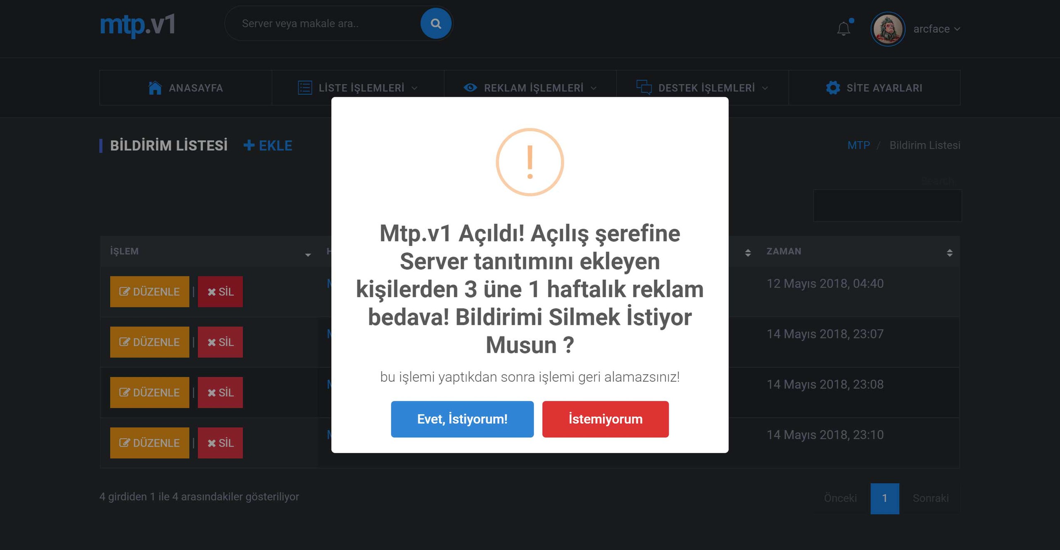Click DÜZENLE for 14 Mayıs 2018, 23:10 row

tap(149, 443)
